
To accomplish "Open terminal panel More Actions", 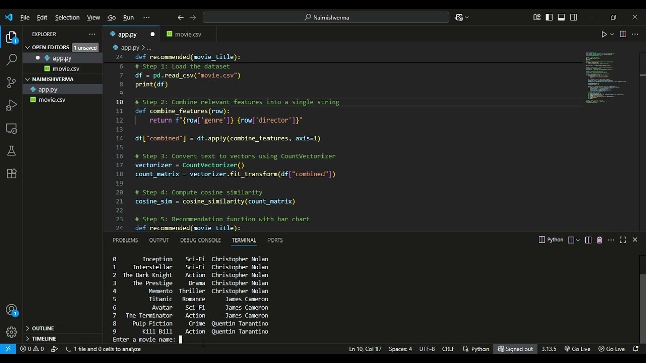I will pos(611,240).
